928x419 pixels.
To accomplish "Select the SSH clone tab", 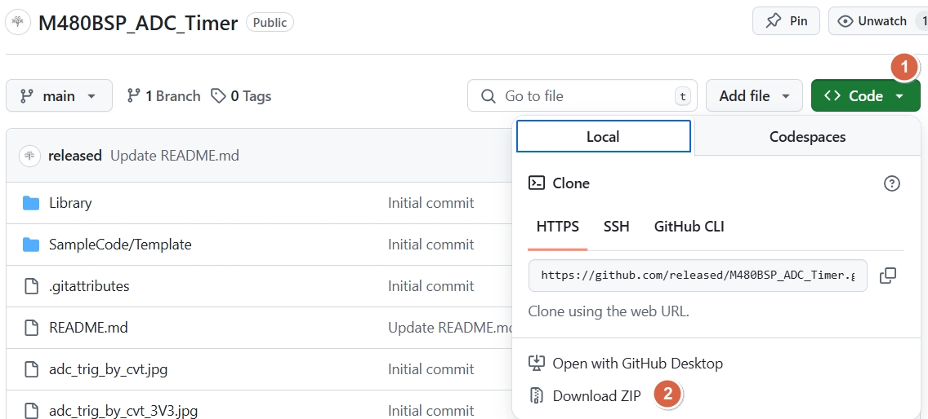I will tap(616, 227).
